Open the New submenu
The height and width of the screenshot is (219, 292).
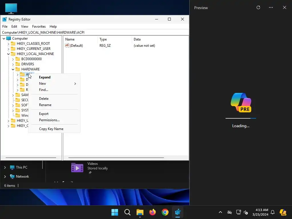click(54, 84)
